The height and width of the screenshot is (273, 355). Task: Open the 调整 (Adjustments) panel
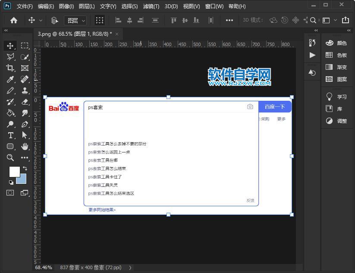(341, 121)
